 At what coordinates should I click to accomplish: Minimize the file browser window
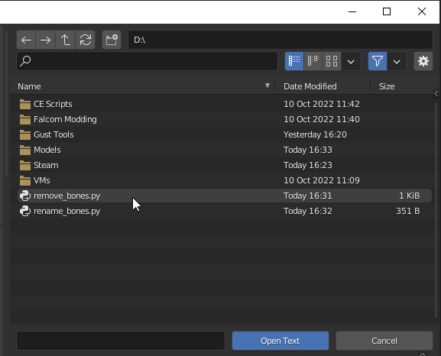tap(352, 11)
